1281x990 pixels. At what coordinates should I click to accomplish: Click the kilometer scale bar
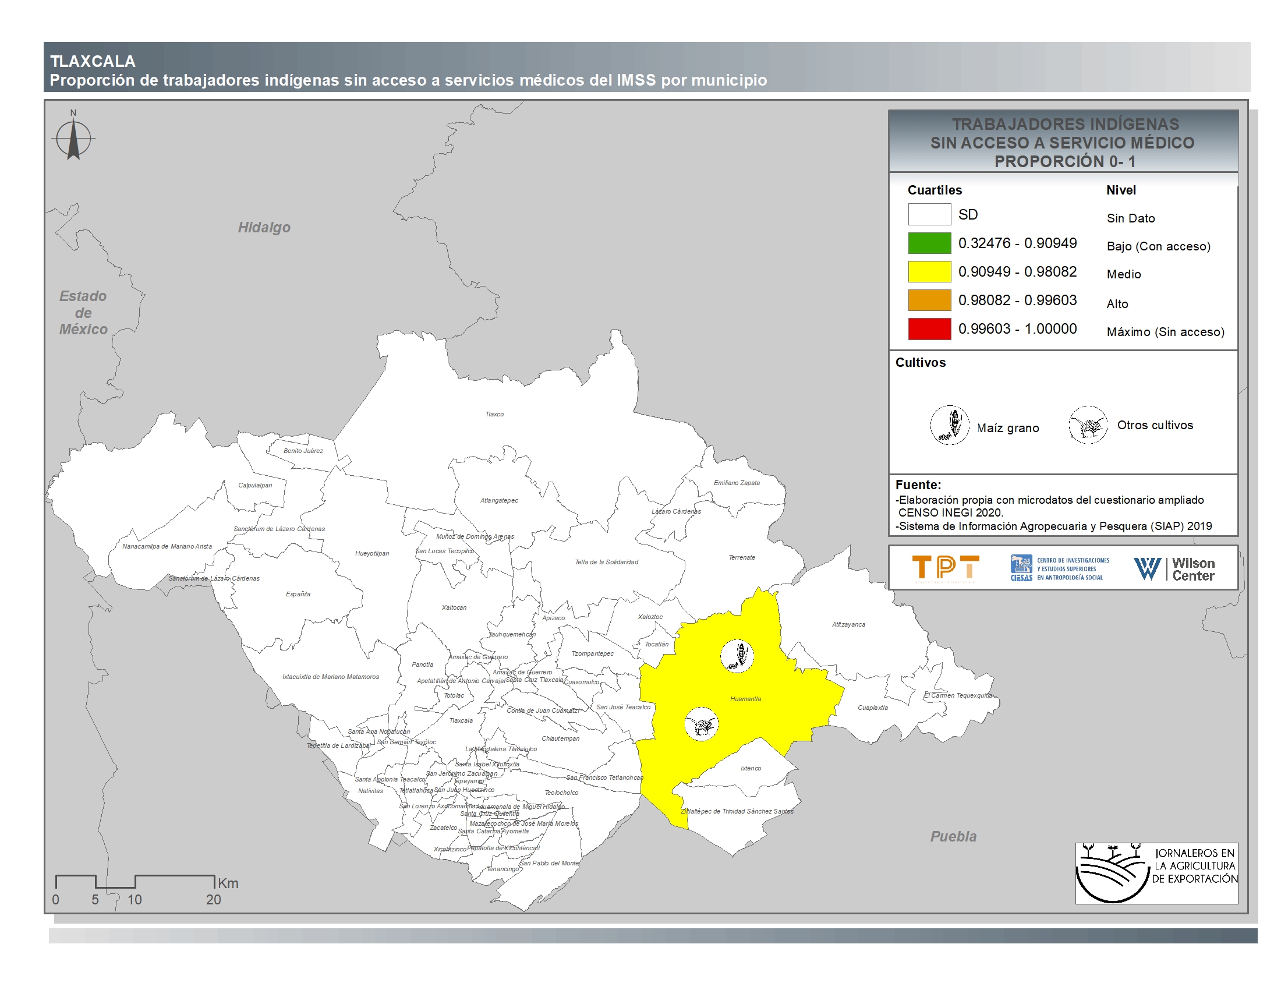(x=135, y=882)
